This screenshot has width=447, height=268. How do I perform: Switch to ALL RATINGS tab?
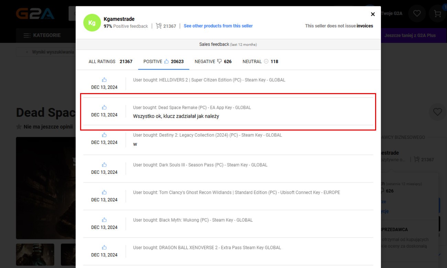click(110, 62)
